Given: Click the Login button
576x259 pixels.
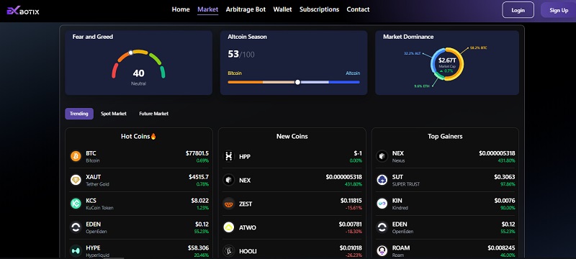Looking at the screenshot, I should click(518, 10).
